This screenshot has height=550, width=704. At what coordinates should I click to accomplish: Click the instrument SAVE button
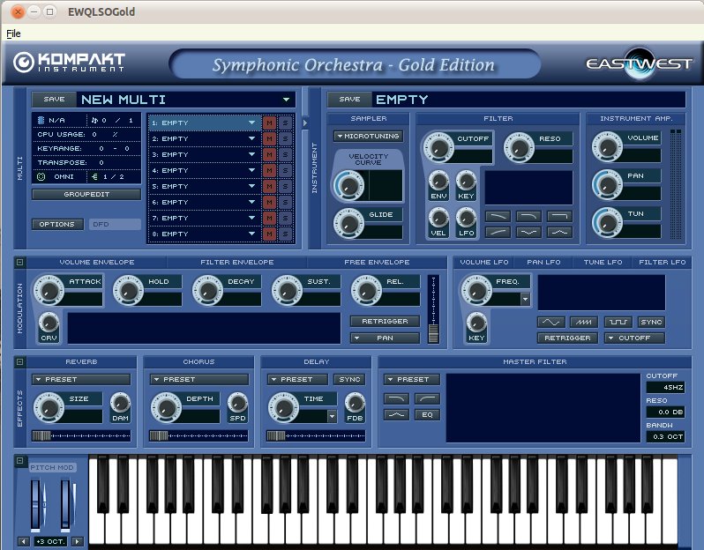pyautogui.click(x=349, y=99)
